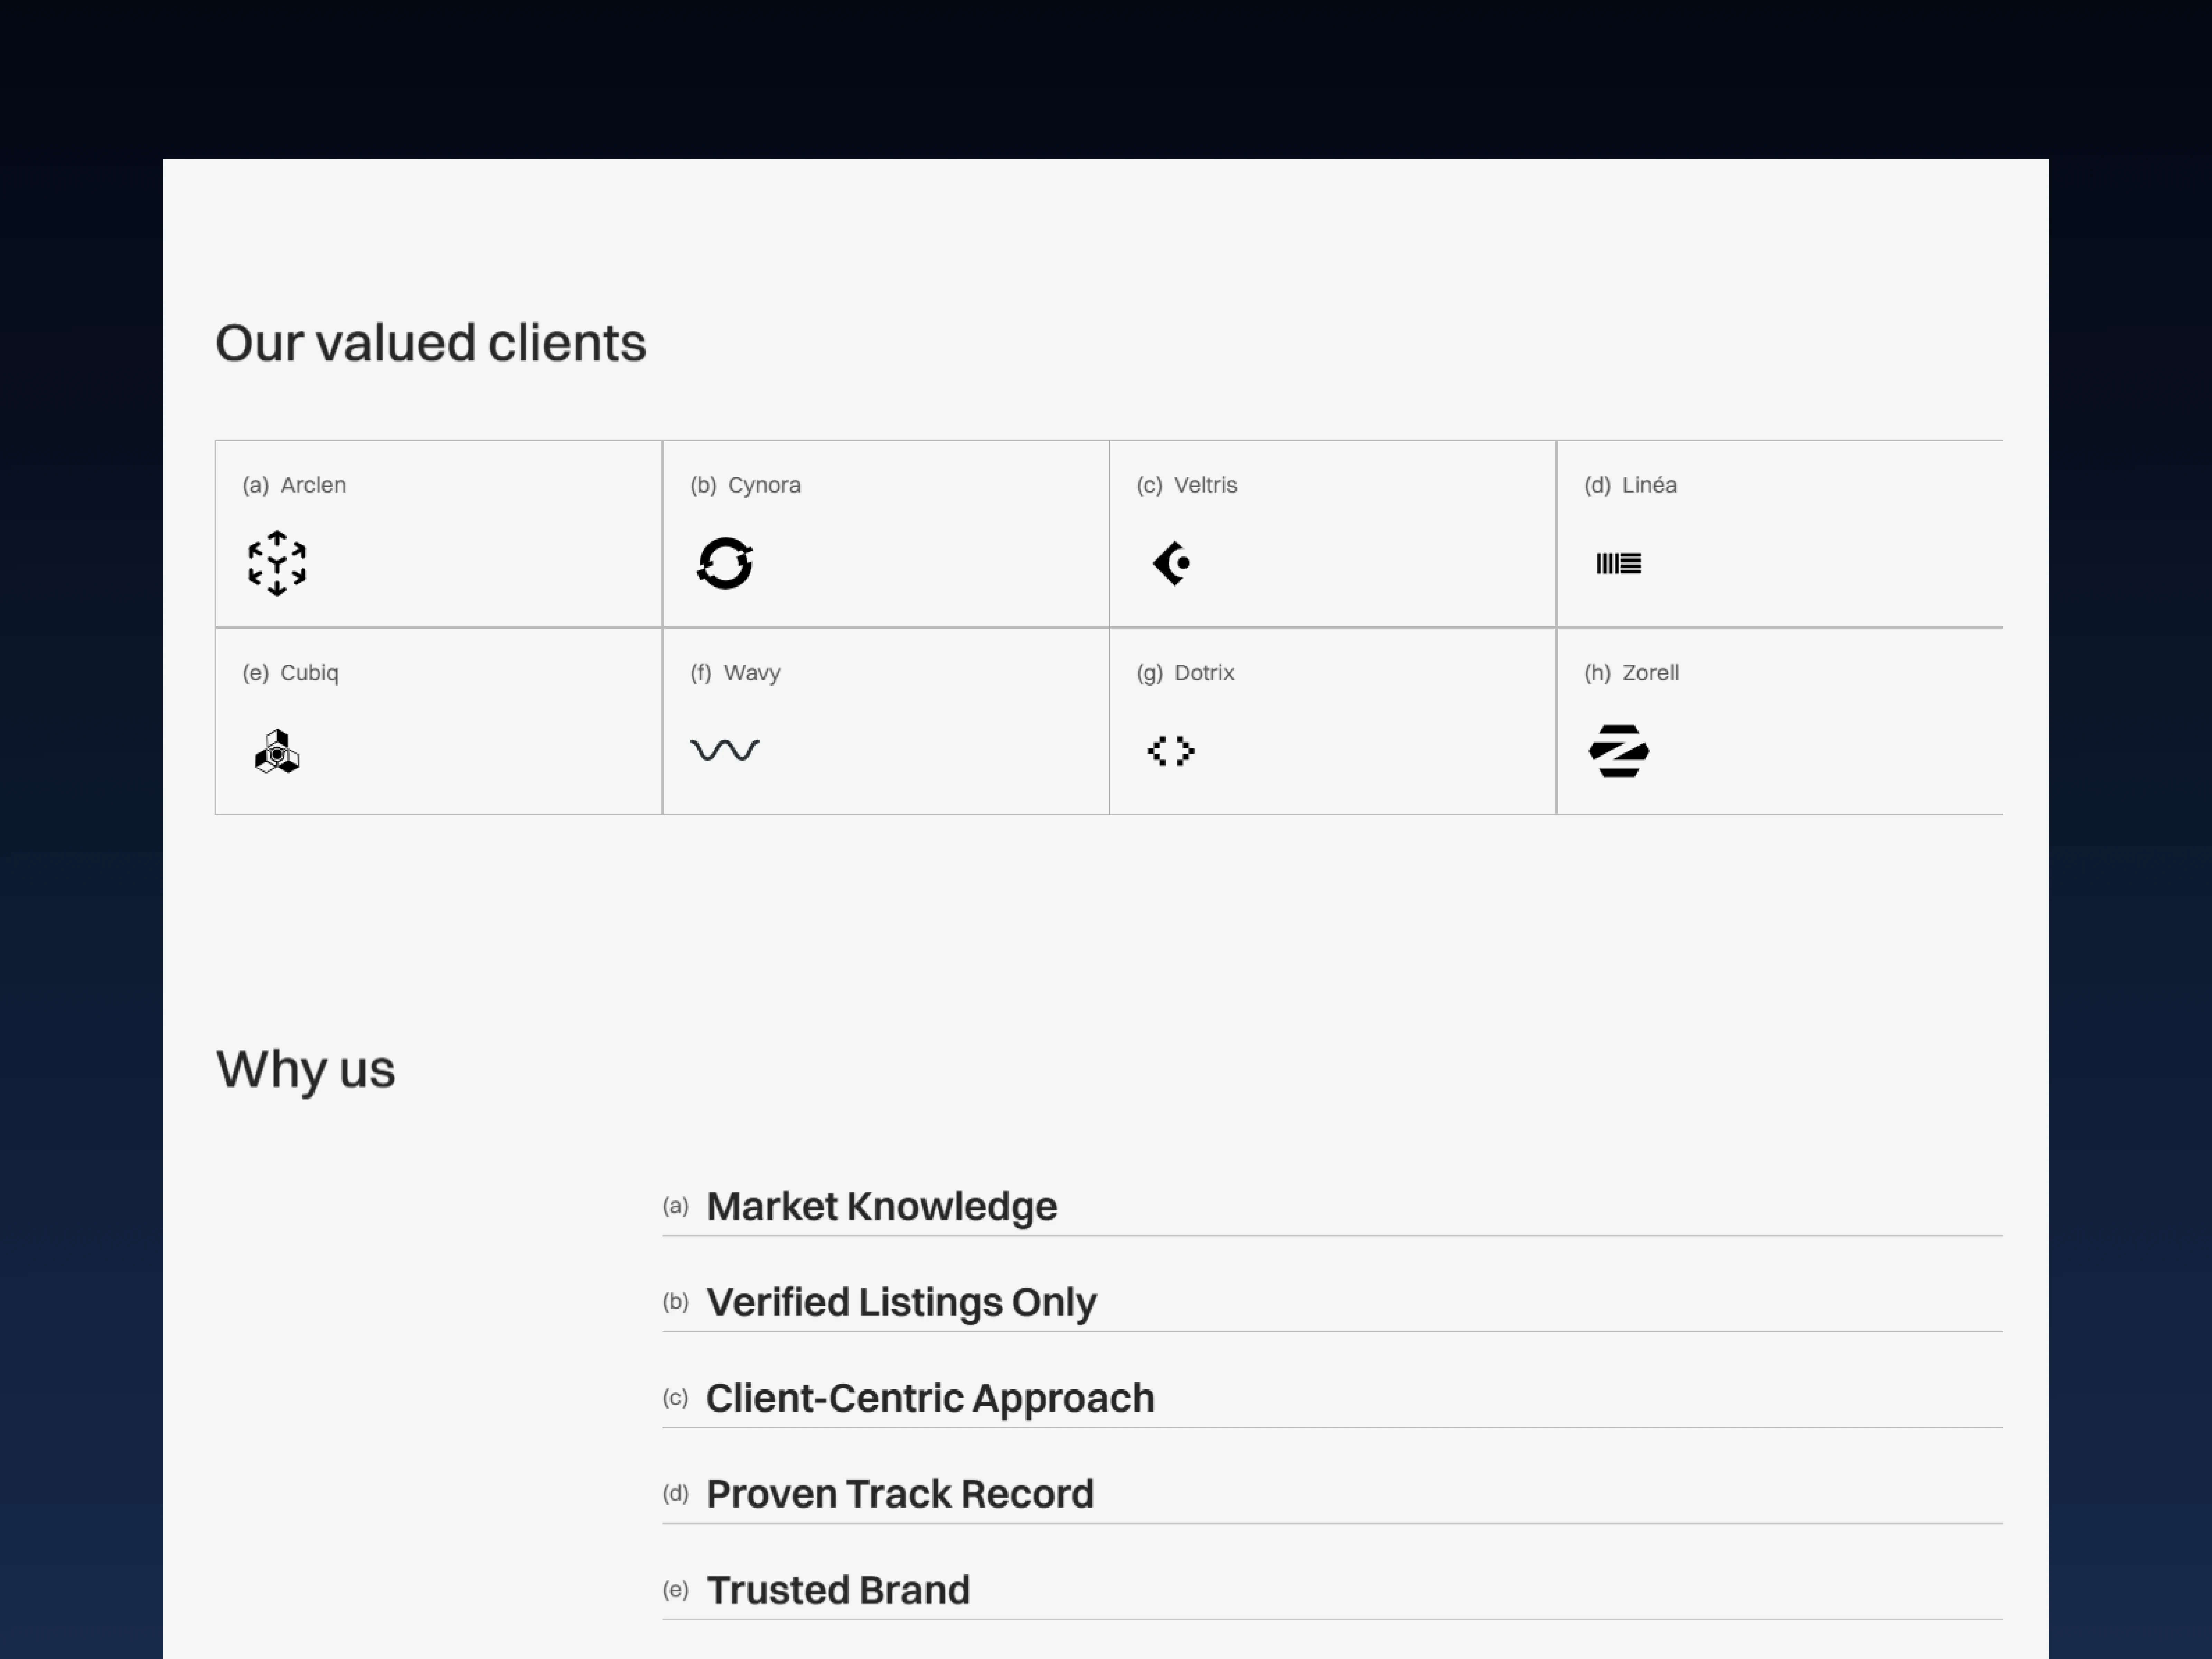This screenshot has height=1659, width=2212.
Task: Click the Why us heading
Action: (x=306, y=1069)
